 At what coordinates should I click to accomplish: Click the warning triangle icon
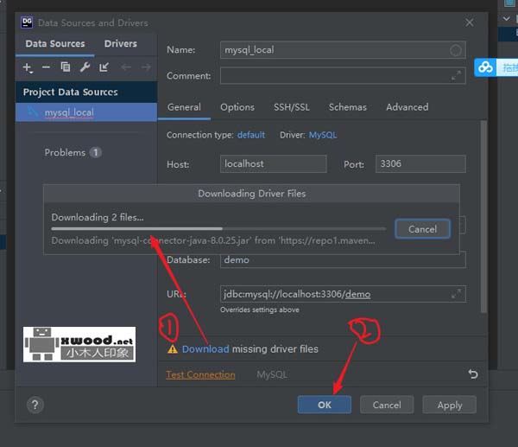pos(173,349)
